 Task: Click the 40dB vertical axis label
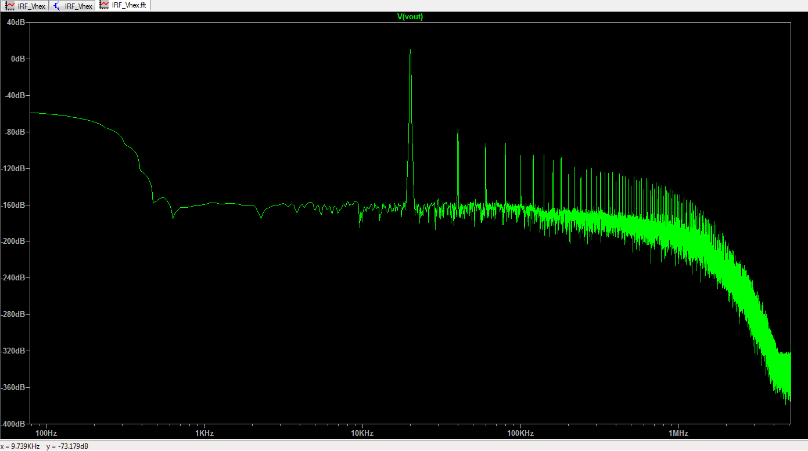point(17,23)
